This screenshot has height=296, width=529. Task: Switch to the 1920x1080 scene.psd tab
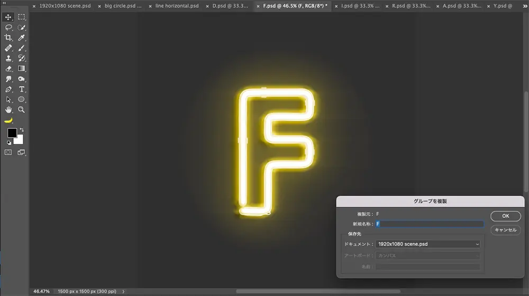[x=63, y=6]
